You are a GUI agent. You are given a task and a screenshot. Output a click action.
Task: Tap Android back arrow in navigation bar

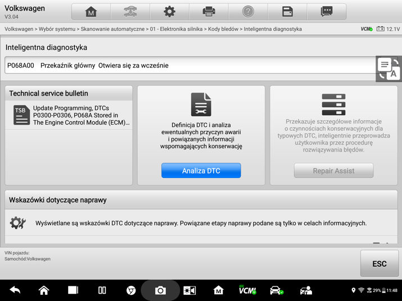click(x=15, y=290)
